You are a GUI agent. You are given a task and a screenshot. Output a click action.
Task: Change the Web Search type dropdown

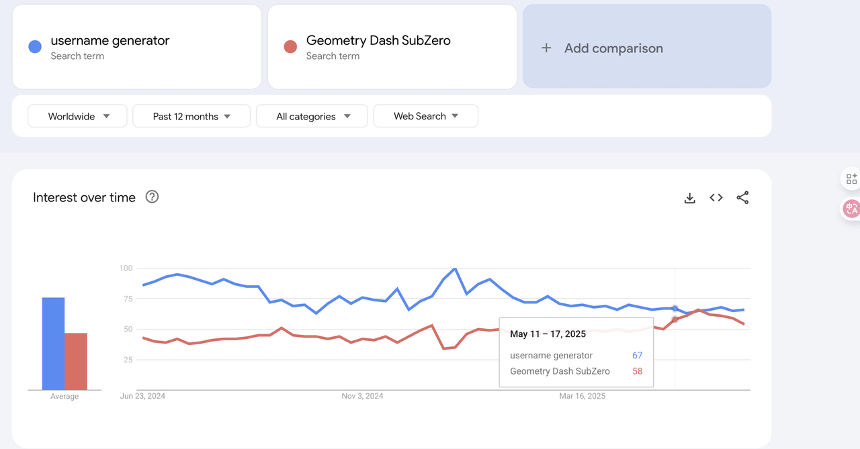pyautogui.click(x=425, y=116)
